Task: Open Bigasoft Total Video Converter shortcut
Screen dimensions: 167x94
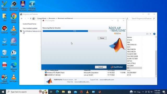Action: coord(14,6)
